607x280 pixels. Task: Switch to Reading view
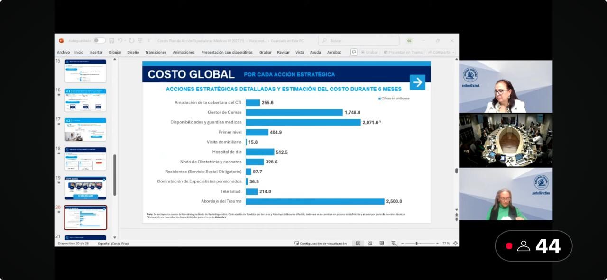pyautogui.click(x=382, y=244)
